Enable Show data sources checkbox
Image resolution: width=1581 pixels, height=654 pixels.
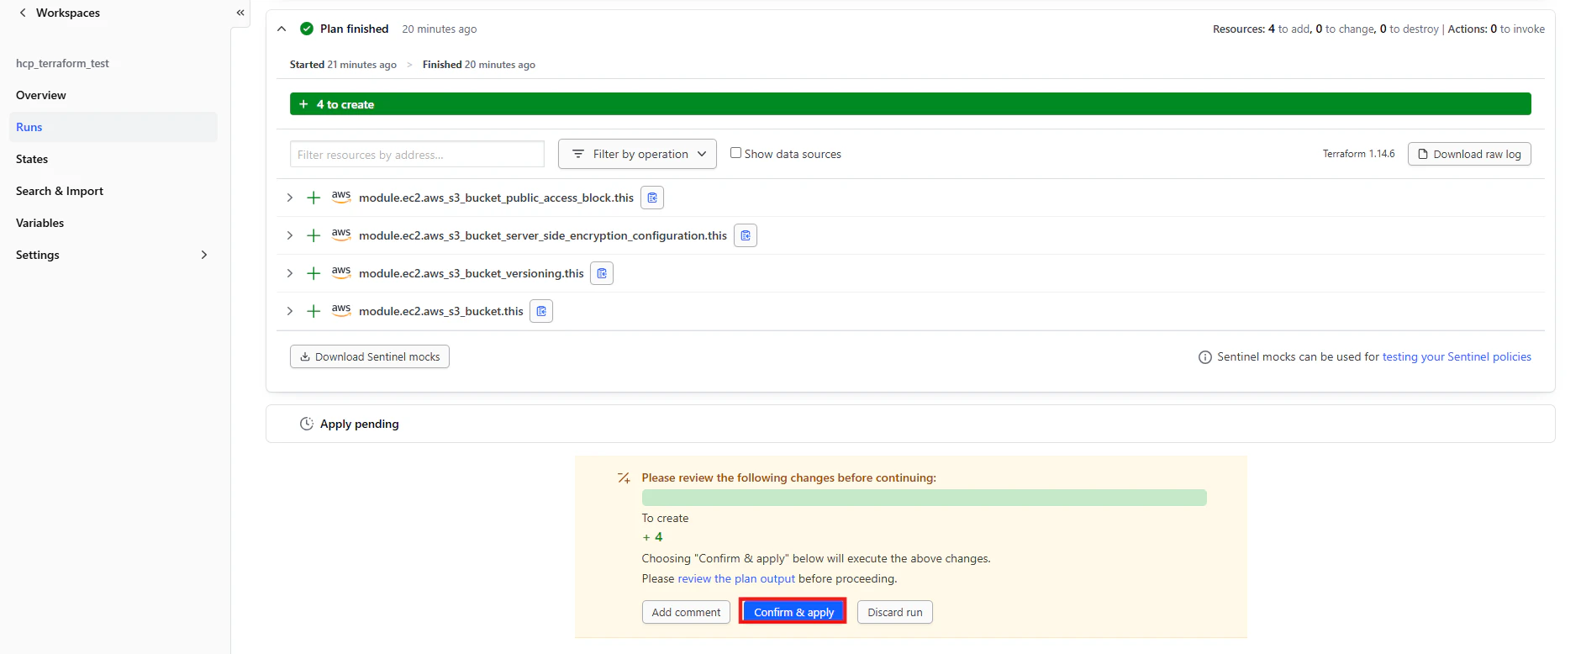[735, 153]
